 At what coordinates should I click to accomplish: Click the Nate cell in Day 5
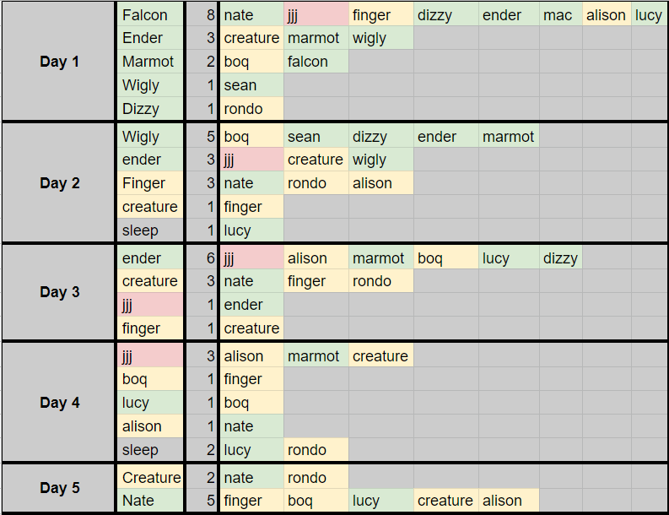coord(150,501)
